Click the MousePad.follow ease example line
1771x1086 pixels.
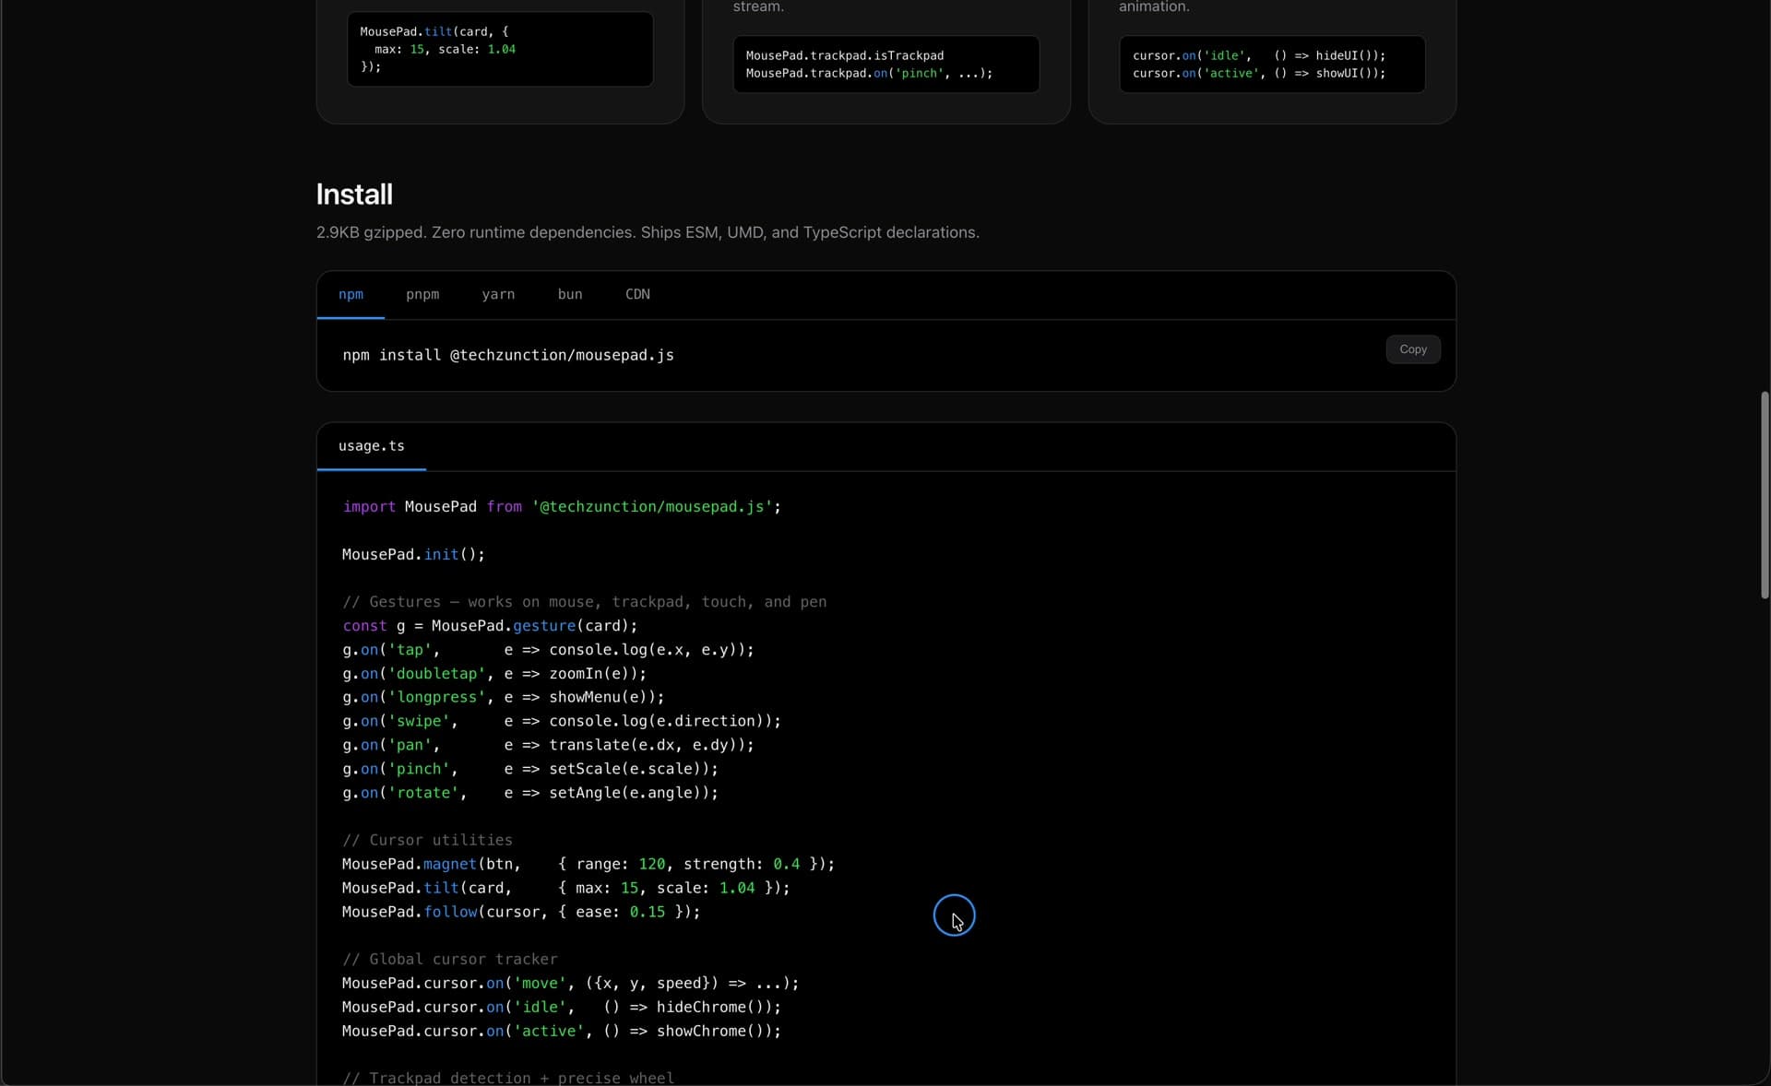tap(519, 912)
